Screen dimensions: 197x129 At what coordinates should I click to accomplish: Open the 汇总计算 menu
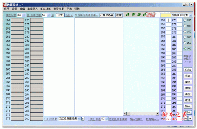coord(46,9)
